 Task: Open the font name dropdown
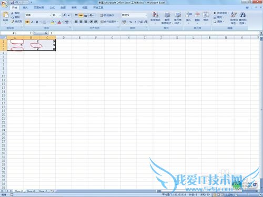coord(50,15)
